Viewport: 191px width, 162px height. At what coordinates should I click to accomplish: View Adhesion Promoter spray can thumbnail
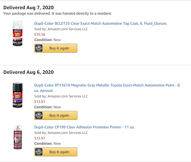pyautogui.click(x=18, y=137)
